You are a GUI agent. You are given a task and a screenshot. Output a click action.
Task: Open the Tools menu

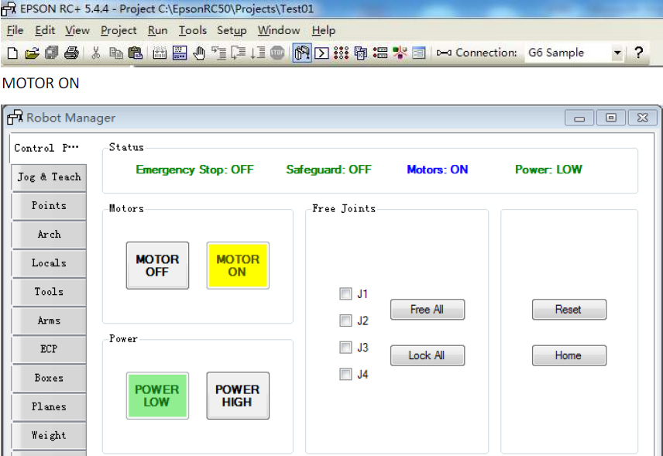click(192, 30)
